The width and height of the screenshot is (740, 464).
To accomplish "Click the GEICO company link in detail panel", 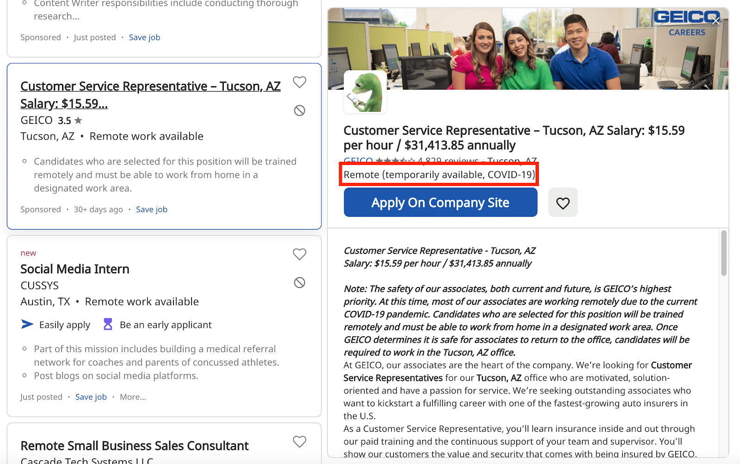I will click(x=358, y=160).
